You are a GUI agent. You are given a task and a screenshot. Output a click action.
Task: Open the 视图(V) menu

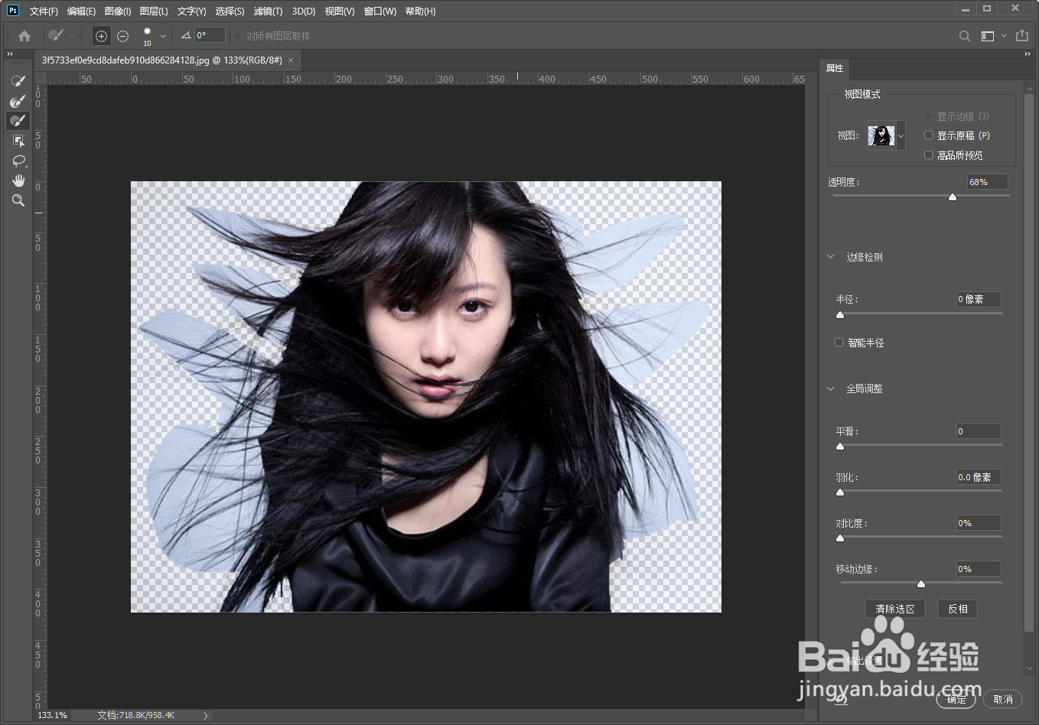(340, 11)
